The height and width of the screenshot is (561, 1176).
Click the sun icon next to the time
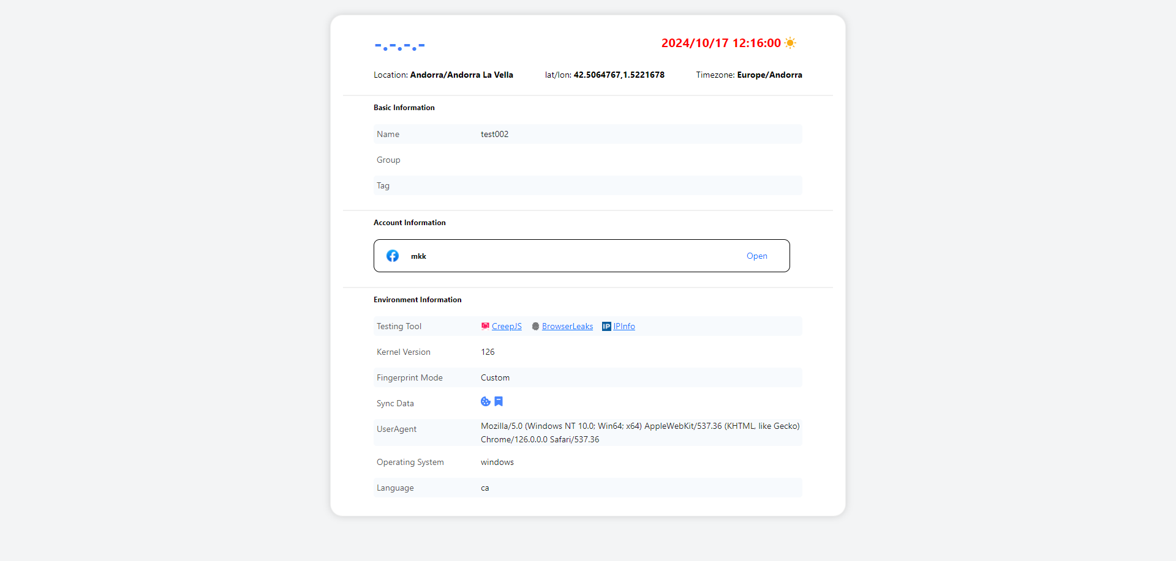[790, 43]
